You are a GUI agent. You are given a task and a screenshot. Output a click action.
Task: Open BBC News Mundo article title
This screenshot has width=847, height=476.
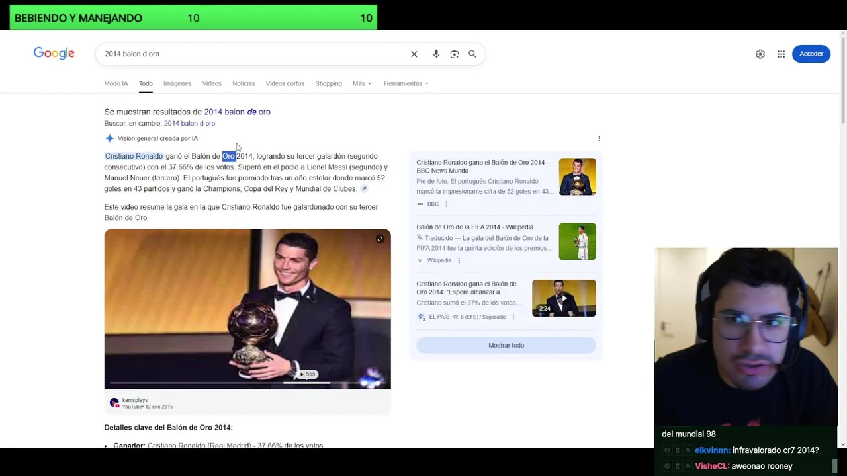(x=482, y=166)
